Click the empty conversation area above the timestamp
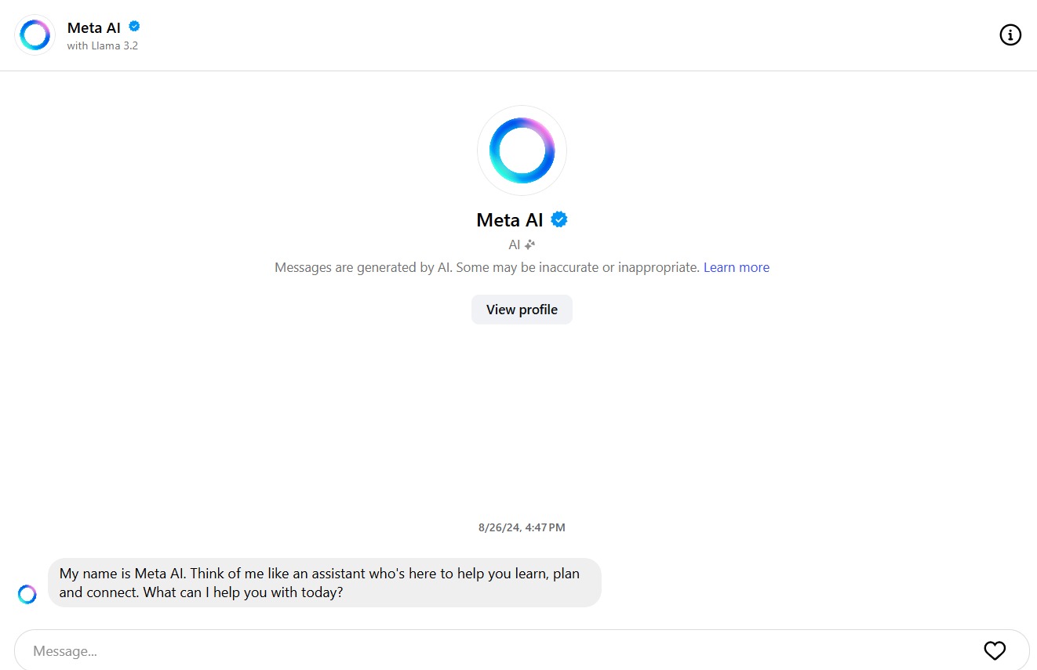 [x=522, y=423]
